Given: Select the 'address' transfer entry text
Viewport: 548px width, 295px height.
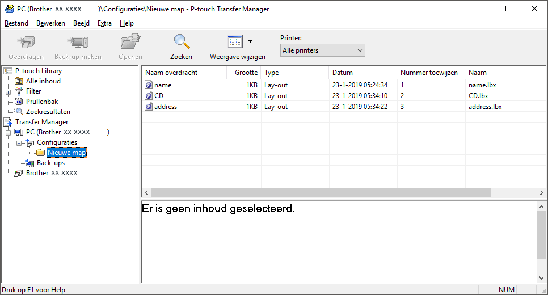Looking at the screenshot, I should (x=166, y=107).
